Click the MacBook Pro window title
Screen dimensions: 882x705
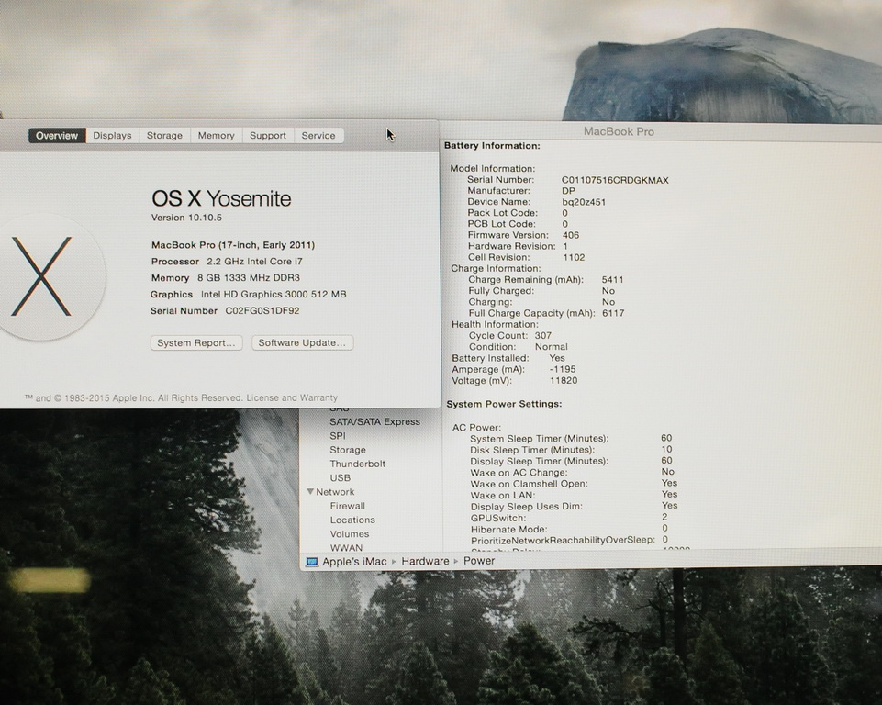(x=619, y=131)
